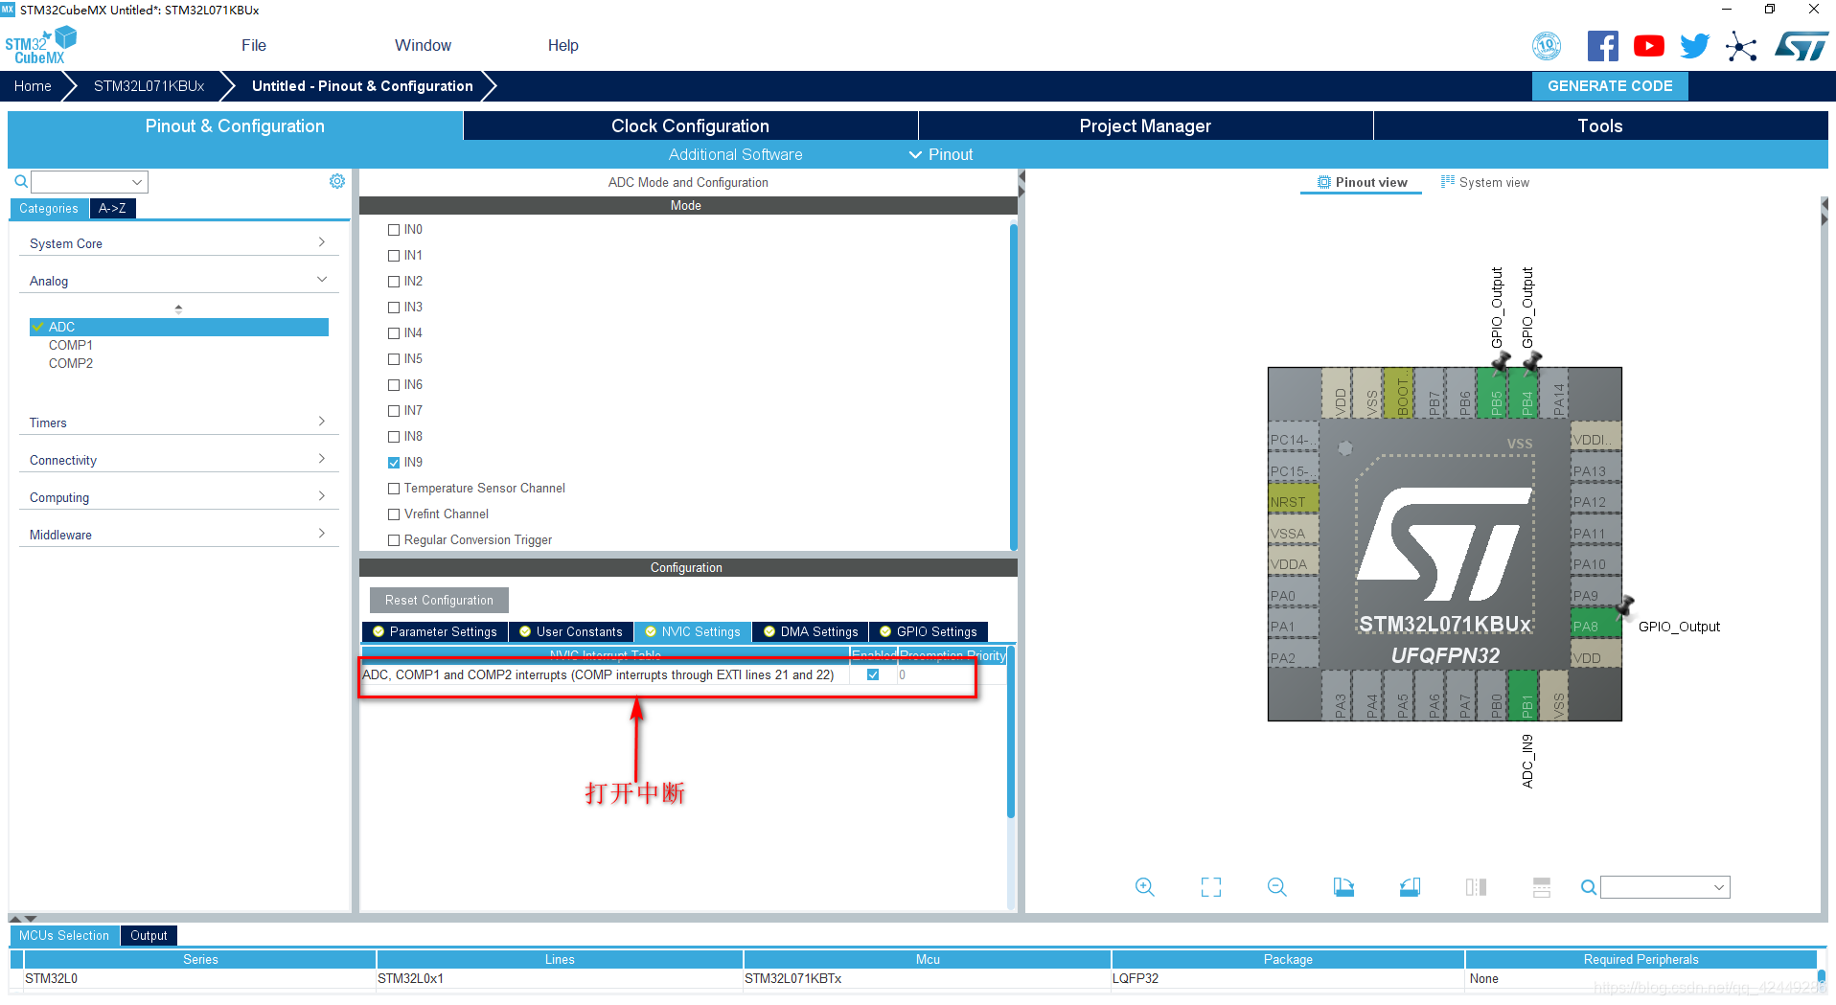Fit the chip to the view frame
This screenshot has height=1005, width=1836.
(1211, 887)
